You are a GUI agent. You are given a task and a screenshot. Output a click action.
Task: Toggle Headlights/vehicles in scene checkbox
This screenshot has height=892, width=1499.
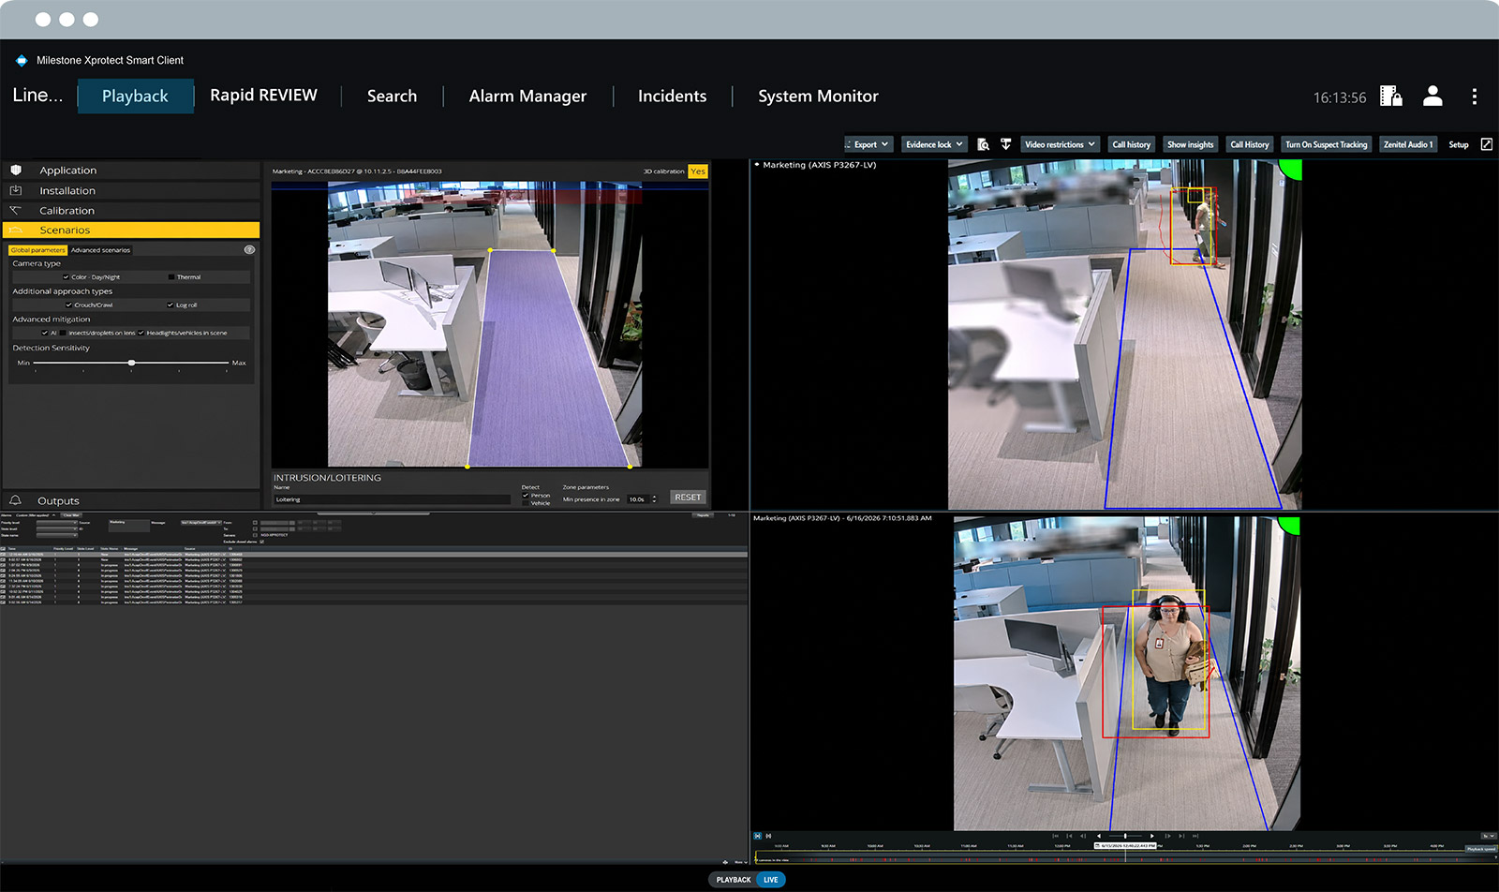click(141, 333)
